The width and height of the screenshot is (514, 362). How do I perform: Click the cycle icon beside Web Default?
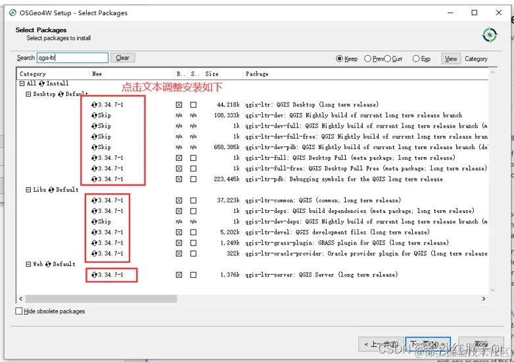48,264
